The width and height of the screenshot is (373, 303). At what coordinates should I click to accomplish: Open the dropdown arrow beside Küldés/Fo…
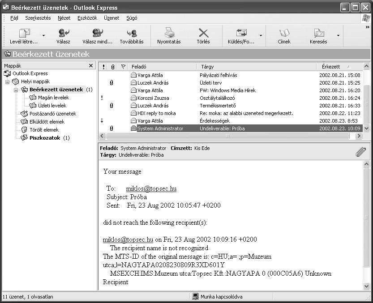point(261,36)
